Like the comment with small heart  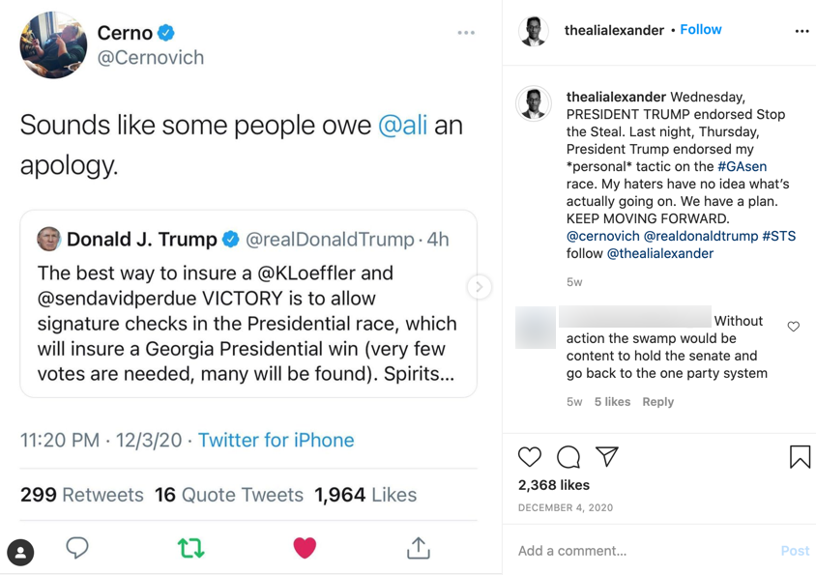pyautogui.click(x=794, y=327)
